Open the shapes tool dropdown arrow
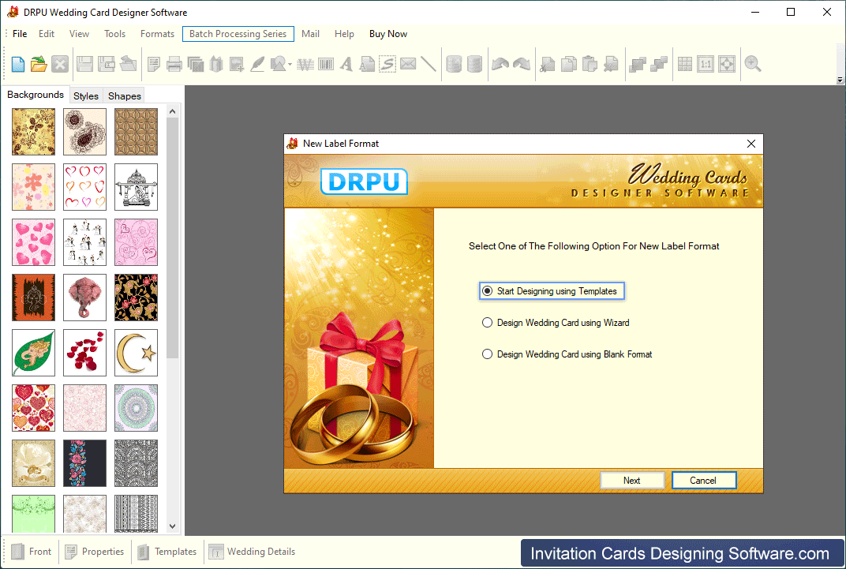The image size is (846, 569). pyautogui.click(x=290, y=65)
